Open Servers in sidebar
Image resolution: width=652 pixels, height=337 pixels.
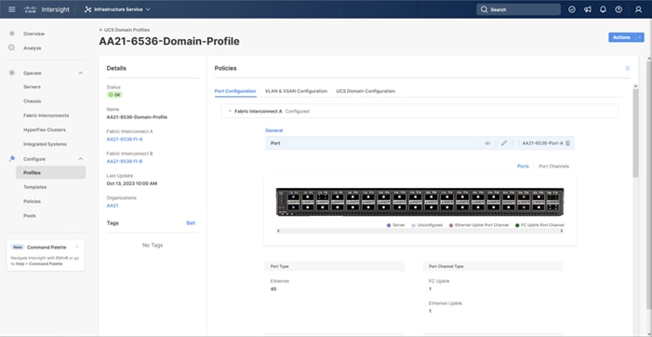click(x=32, y=87)
